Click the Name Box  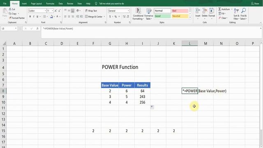pyautogui.click(x=9, y=28)
